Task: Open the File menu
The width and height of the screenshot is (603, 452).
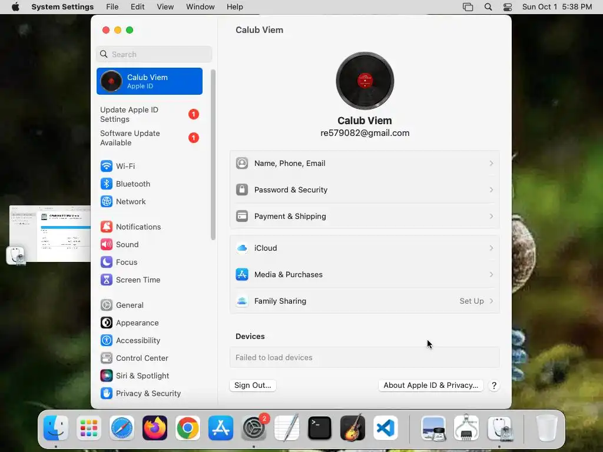Action: [112, 7]
